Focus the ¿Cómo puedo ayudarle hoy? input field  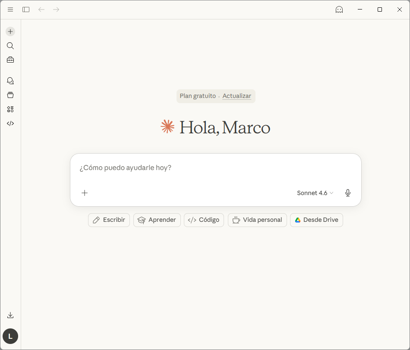point(216,168)
